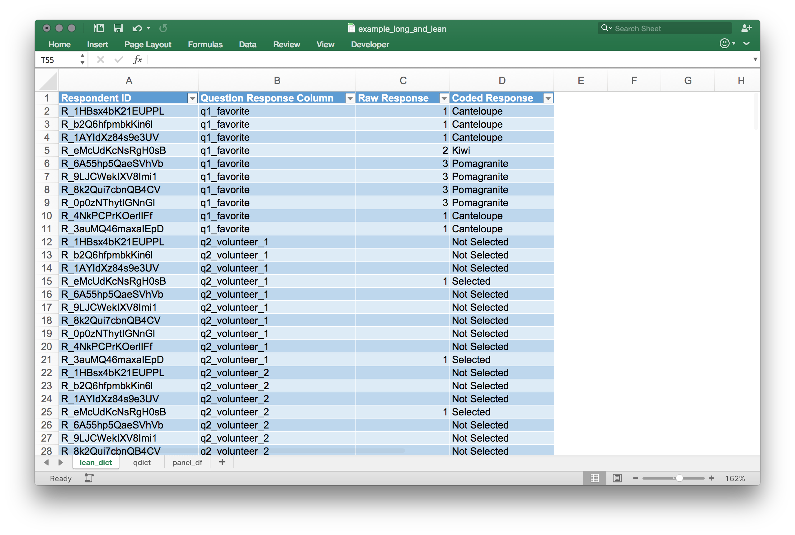795x535 pixels.
Task: Open the Respondent ID filter dropdown
Action: click(x=192, y=98)
